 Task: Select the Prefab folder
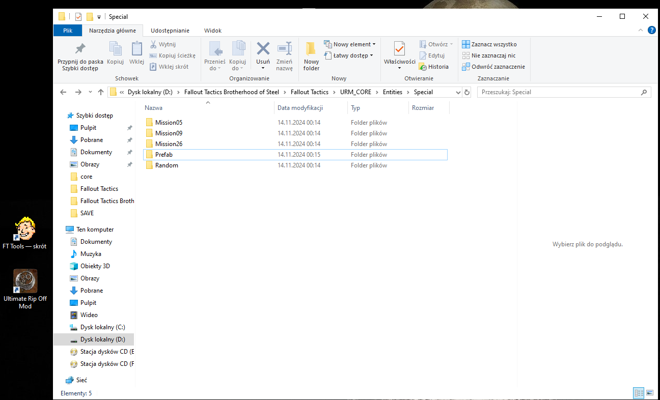pos(295,155)
